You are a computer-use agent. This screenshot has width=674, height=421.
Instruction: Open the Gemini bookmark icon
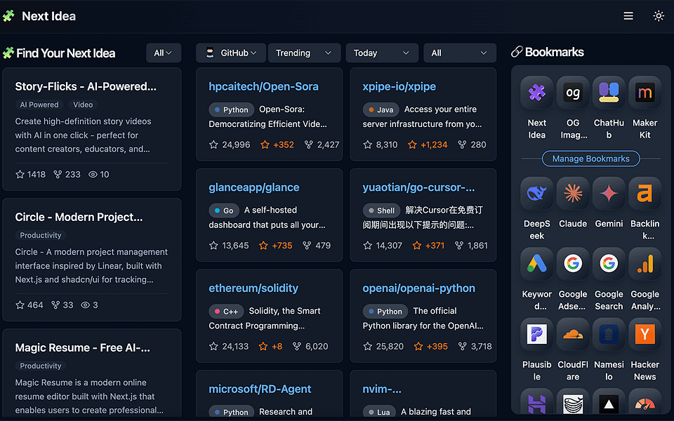(609, 194)
